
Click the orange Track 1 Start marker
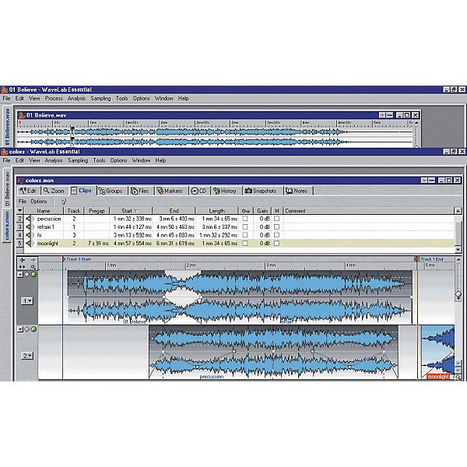click(64, 259)
